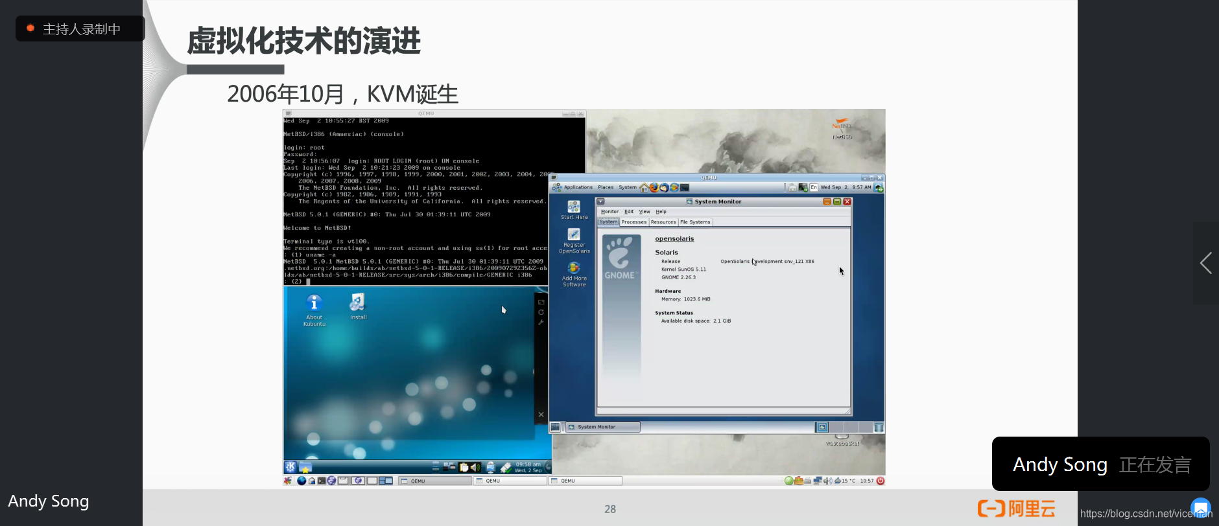The height and width of the screenshot is (526, 1219).
Task: Click the wrench icon in Kubuntu desktop toolbox
Action: pyautogui.click(x=541, y=322)
